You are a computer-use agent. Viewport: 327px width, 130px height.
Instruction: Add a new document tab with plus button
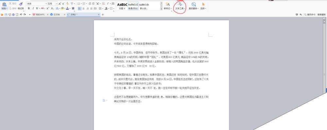[x=103, y=15]
